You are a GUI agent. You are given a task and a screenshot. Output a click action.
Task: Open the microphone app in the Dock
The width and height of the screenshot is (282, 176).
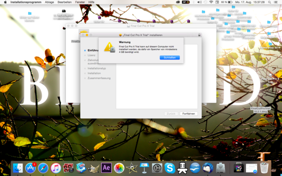click(183, 168)
